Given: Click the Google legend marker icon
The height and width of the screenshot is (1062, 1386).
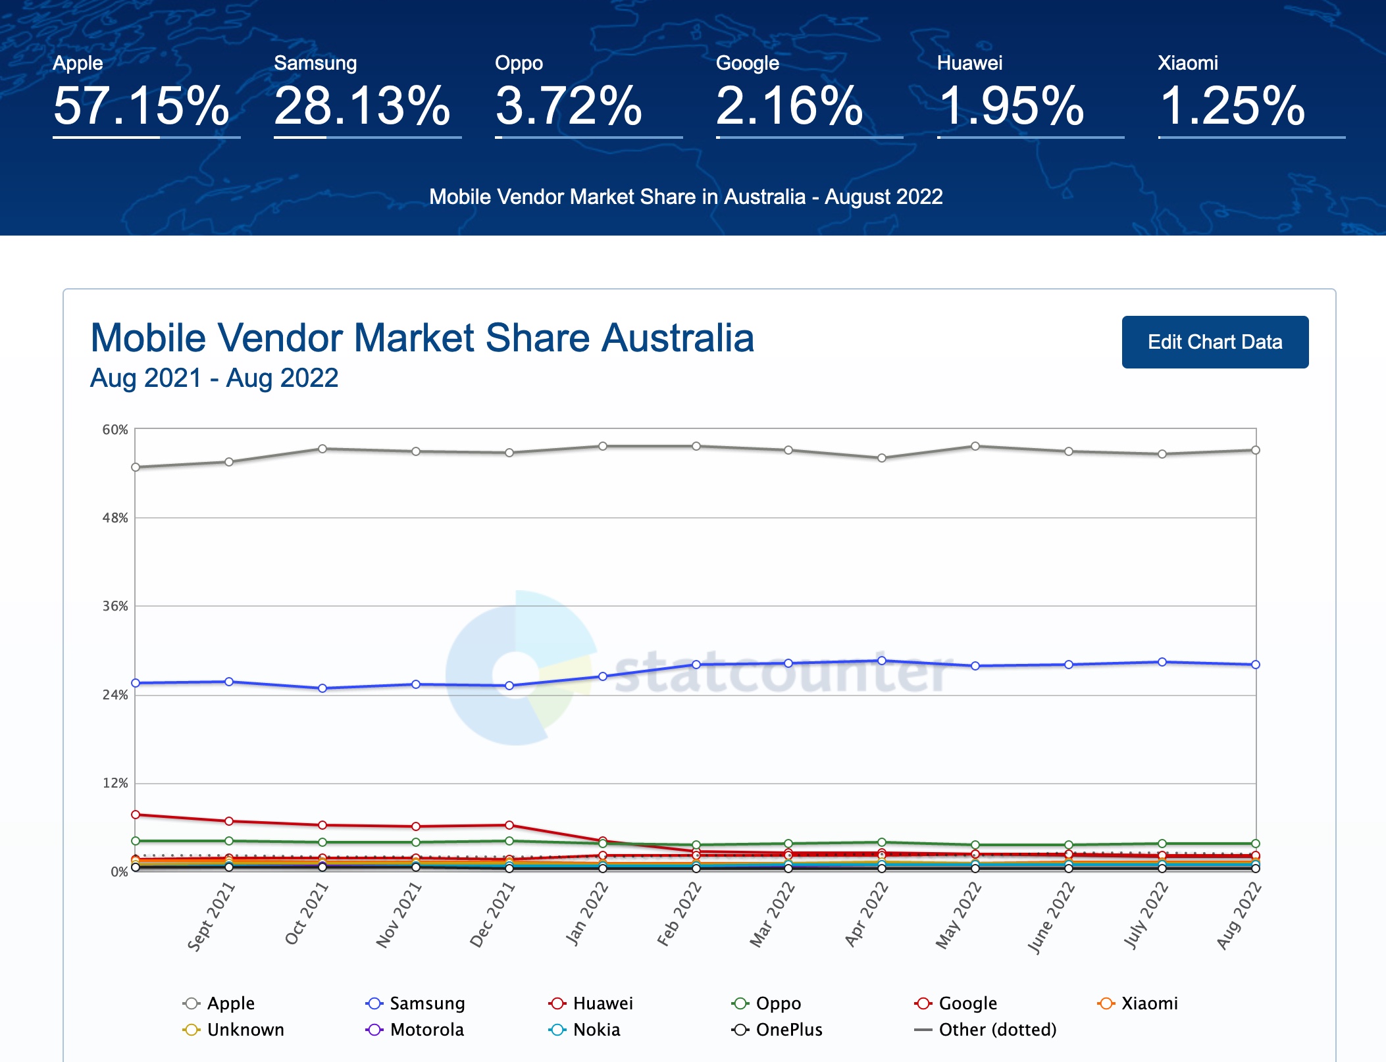Looking at the screenshot, I should pyautogui.click(x=923, y=1003).
